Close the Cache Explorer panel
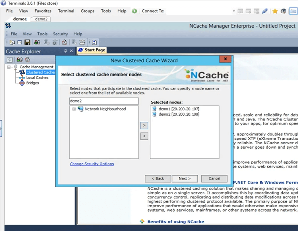This screenshot has height=231, width=298. 71,51
